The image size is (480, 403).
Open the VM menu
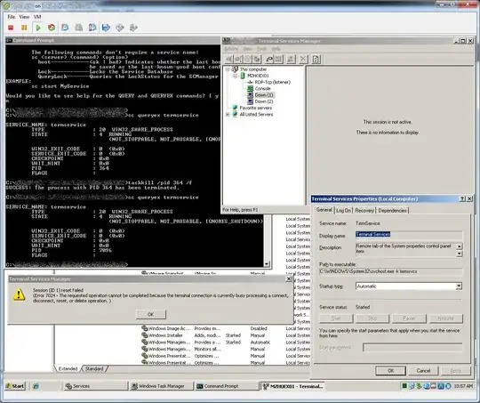click(x=37, y=17)
